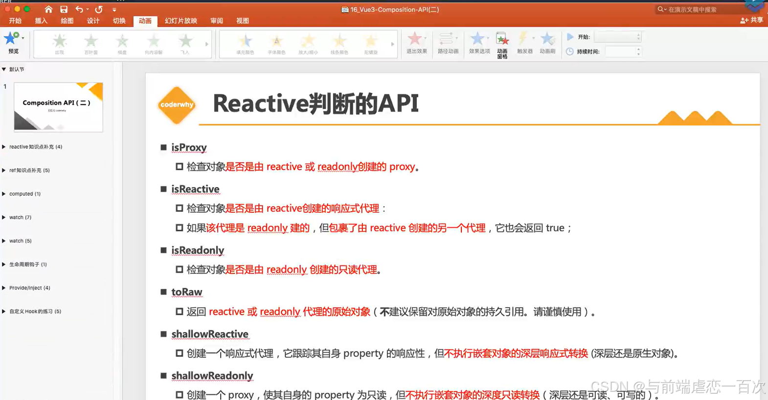
Task: Toggle the 动画窗格 animation pane
Action: point(502,45)
